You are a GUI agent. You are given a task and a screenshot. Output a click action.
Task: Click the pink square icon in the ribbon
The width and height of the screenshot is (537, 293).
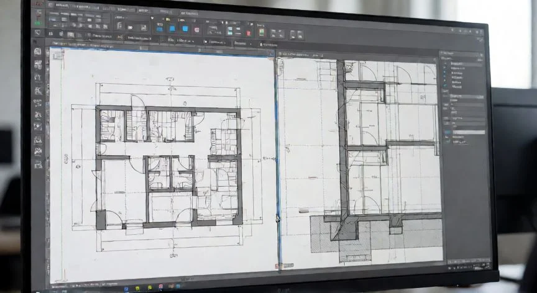coord(196,30)
